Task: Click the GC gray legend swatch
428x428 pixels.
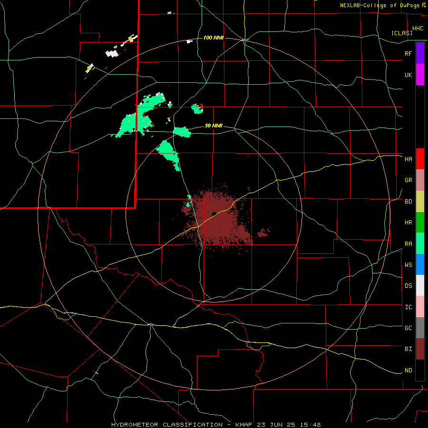Action: click(x=420, y=328)
